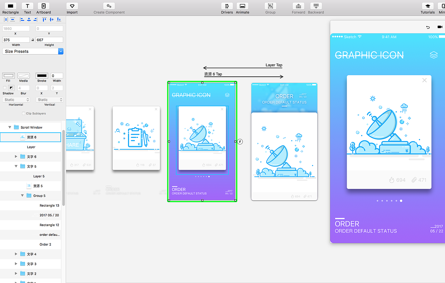
Task: Select the 资源 6 layer row
Action: (31, 137)
